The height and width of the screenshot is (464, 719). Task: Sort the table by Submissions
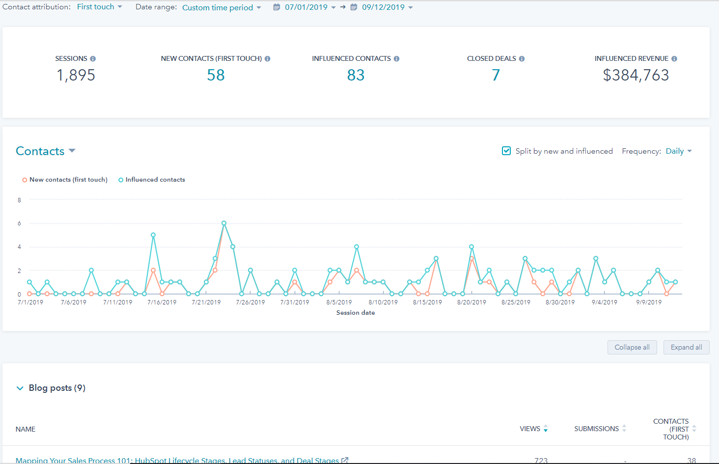[624, 428]
